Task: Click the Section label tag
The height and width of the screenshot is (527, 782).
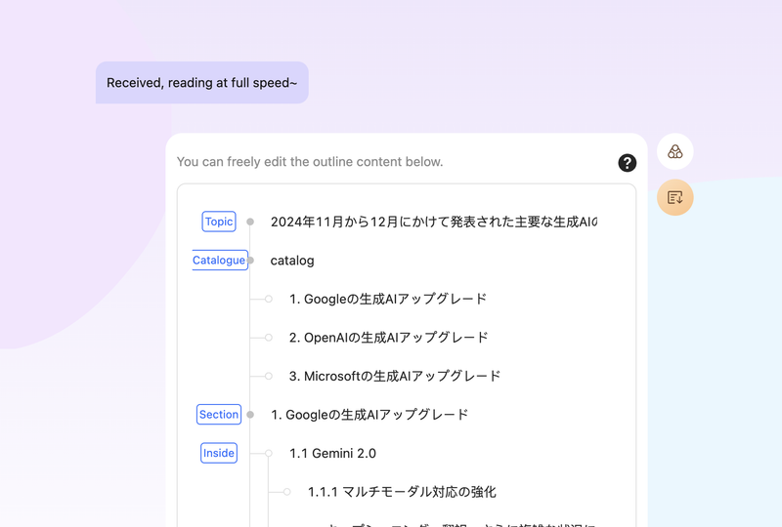Action: [x=219, y=415]
